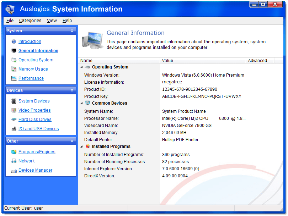
Task: Select the Default Printer row
Action: tap(181, 140)
